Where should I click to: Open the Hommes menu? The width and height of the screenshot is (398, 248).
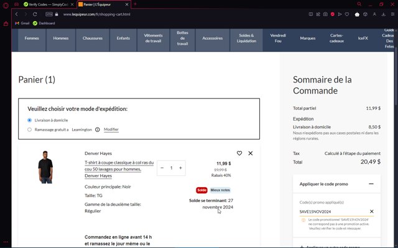(61, 38)
